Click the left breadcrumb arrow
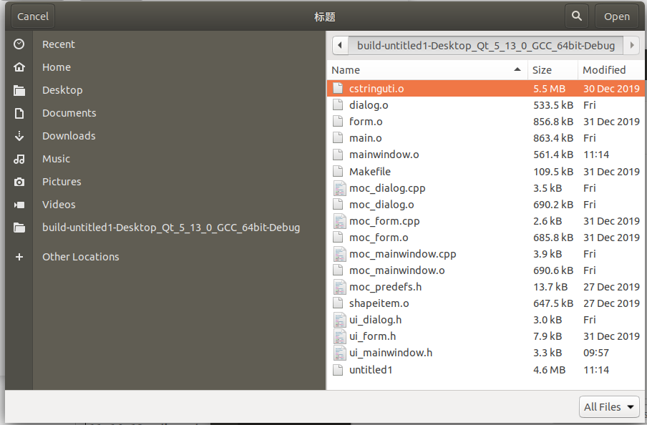This screenshot has width=647, height=425. coord(339,45)
